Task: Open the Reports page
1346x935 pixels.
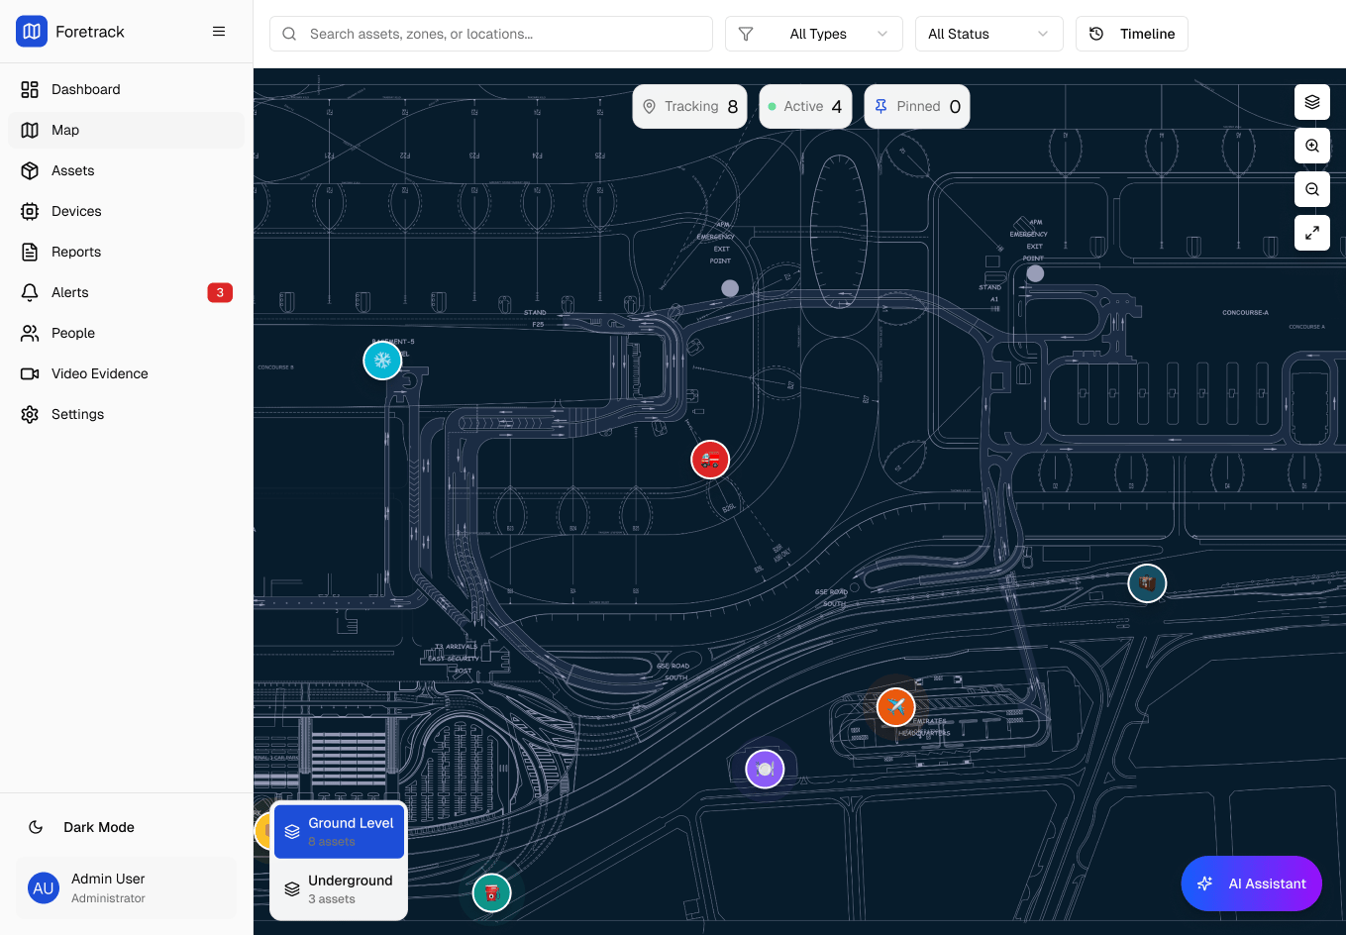Action: pyautogui.click(x=126, y=252)
